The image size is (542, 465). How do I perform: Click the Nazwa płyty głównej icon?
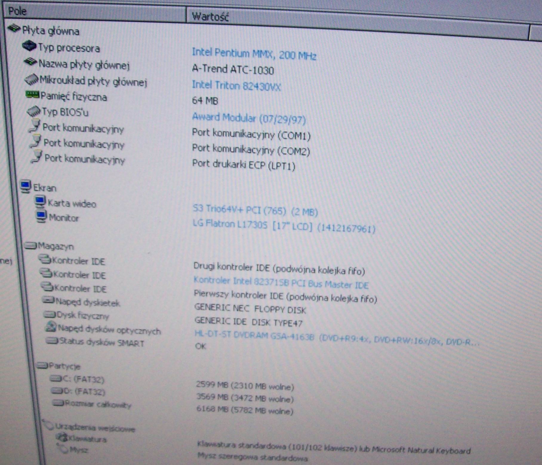point(30,62)
